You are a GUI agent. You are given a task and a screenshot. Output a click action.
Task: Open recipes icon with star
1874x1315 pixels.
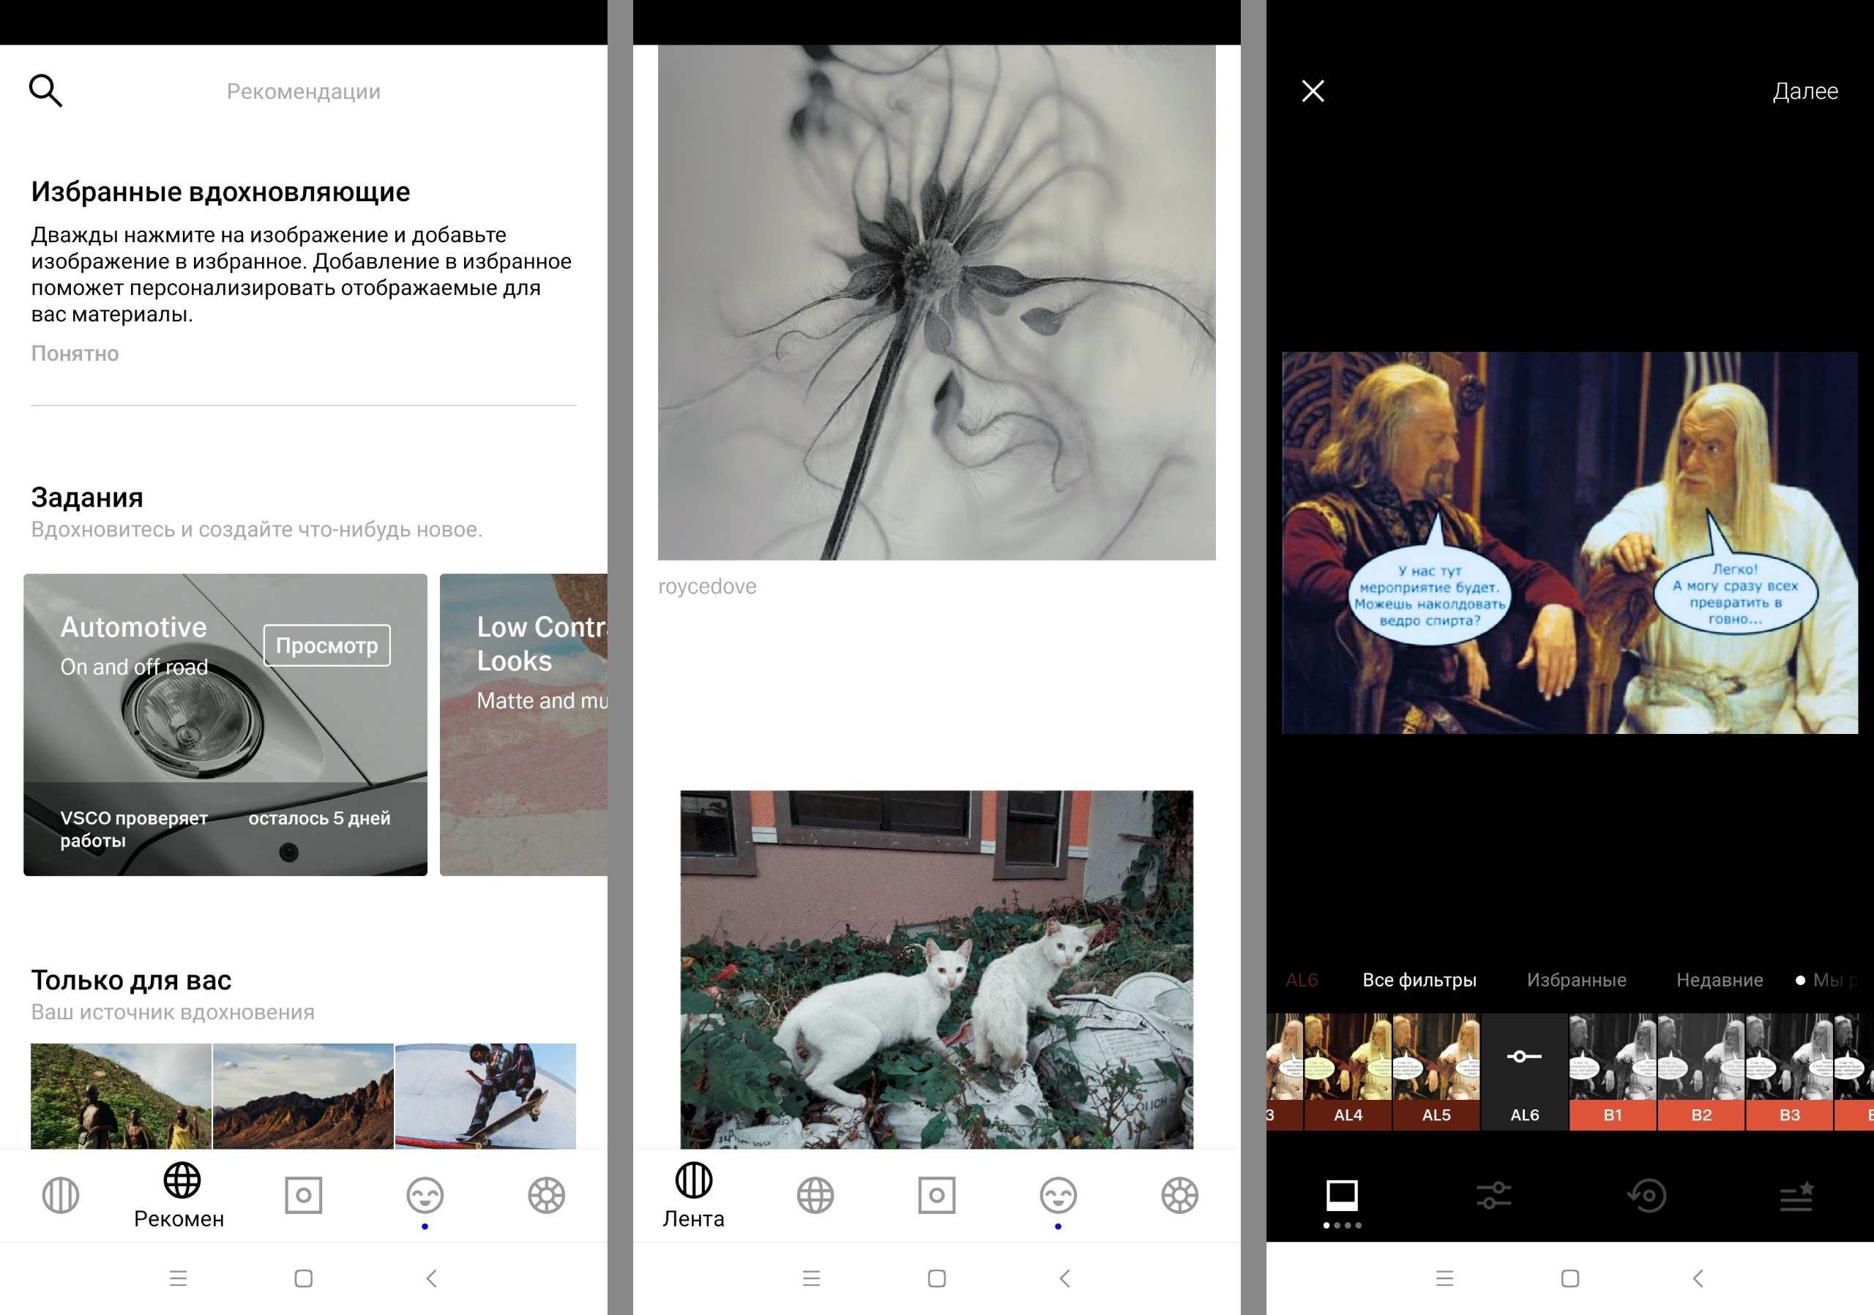[1796, 1196]
